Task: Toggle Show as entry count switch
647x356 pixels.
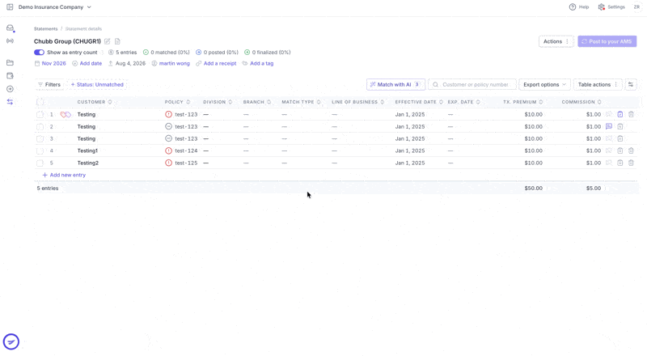Action: pyautogui.click(x=39, y=53)
